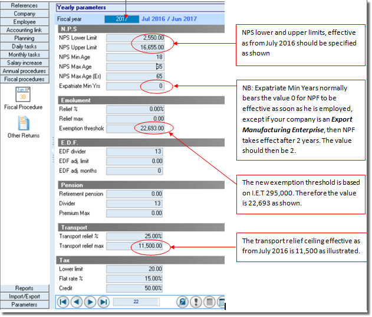Screen dimensions: 372x317
Task: Expand the Annual procedures section
Action: (24, 71)
